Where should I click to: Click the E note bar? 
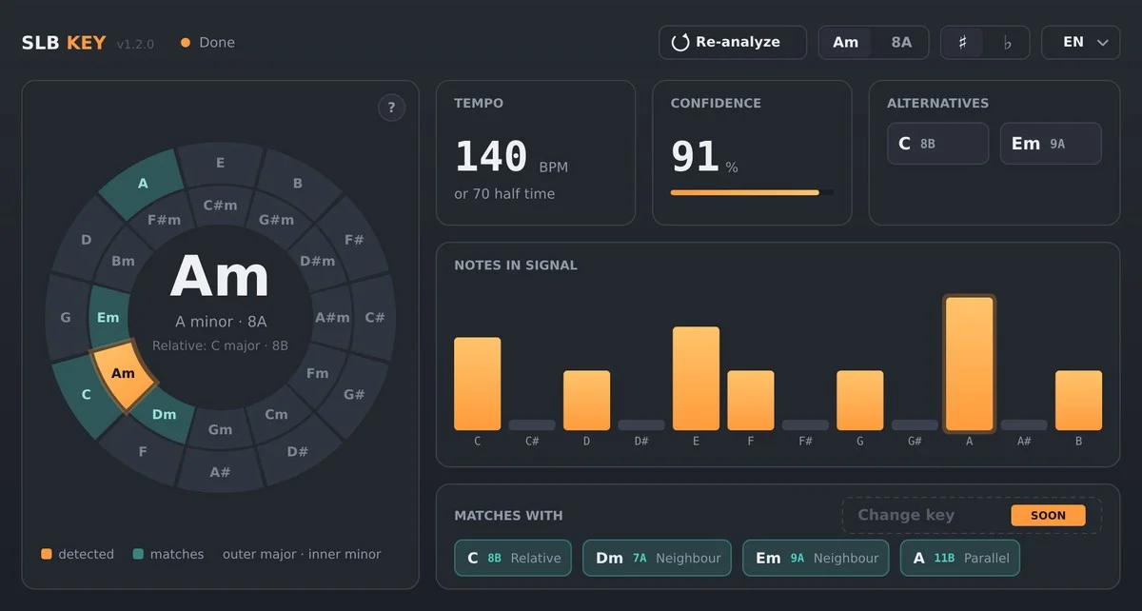tap(697, 379)
